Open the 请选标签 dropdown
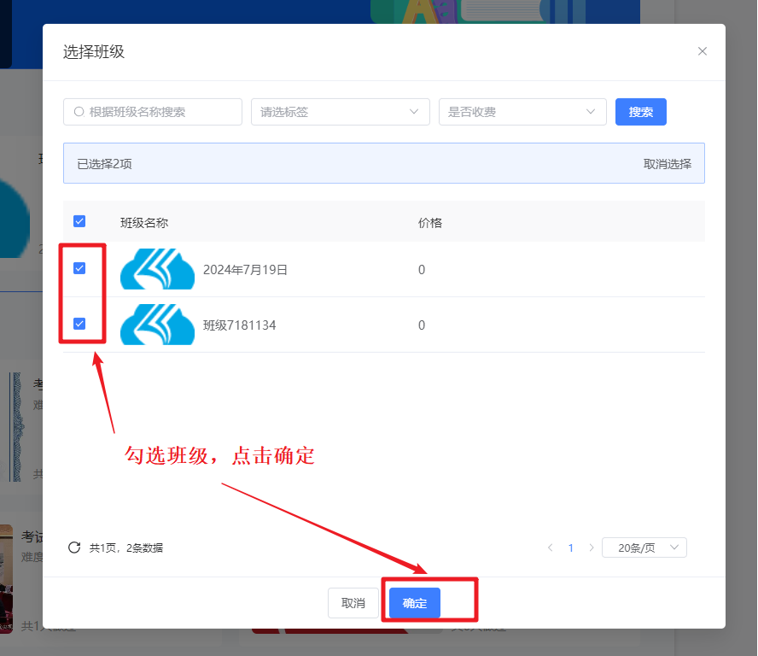 tap(341, 112)
